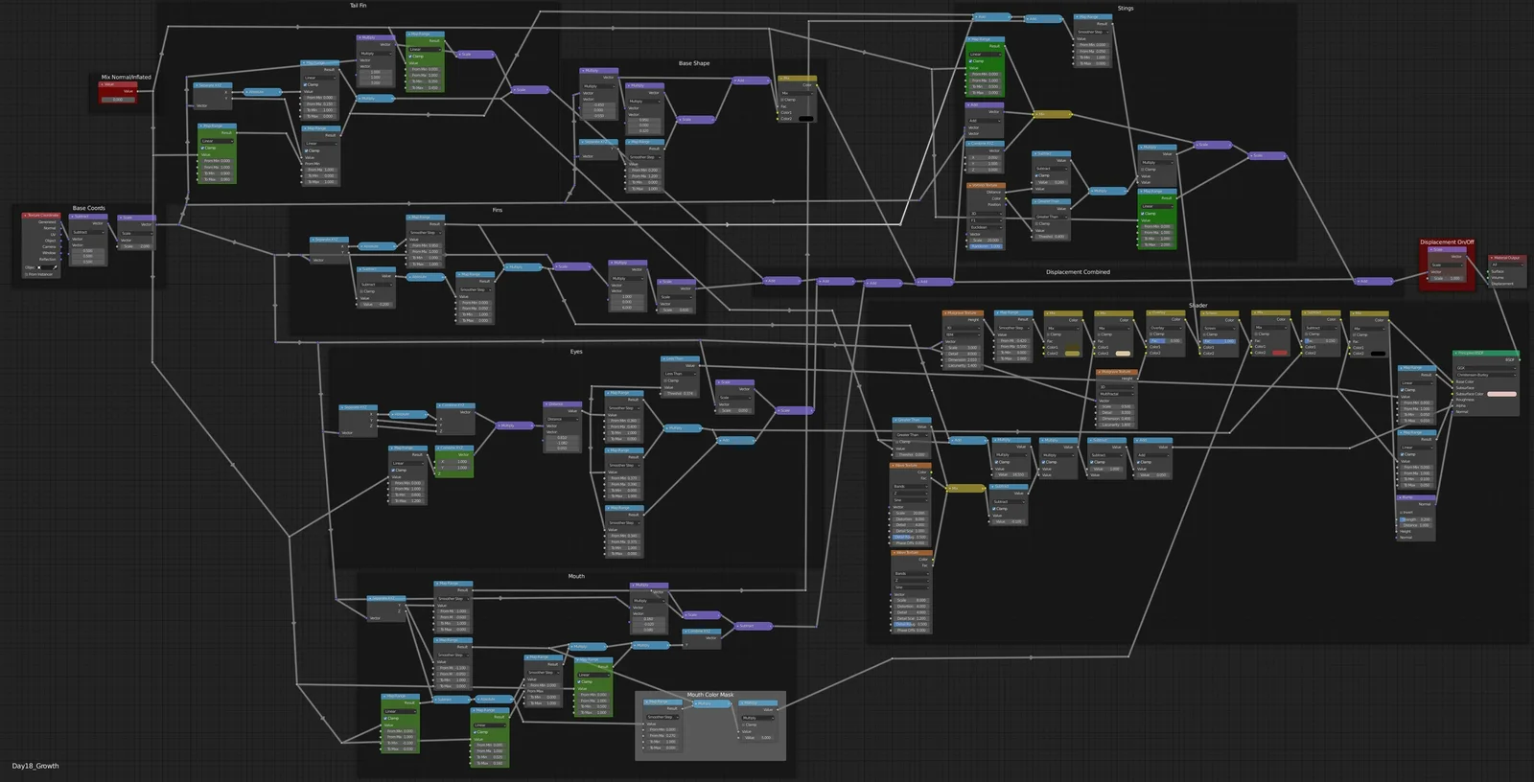Open Material Output target dropdown 'All'

[x=1506, y=264]
